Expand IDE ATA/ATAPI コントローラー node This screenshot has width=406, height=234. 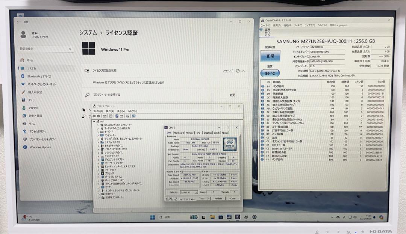click(x=98, y=125)
